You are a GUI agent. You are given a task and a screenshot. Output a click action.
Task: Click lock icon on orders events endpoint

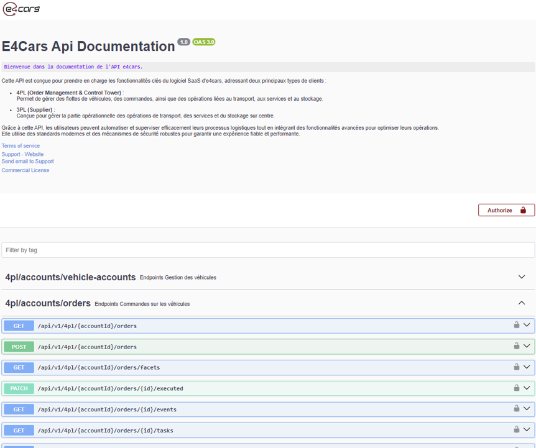516,409
